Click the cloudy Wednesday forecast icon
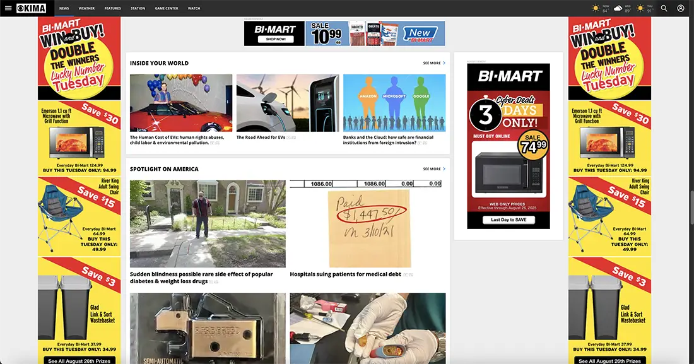This screenshot has width=694, height=364. (618, 8)
